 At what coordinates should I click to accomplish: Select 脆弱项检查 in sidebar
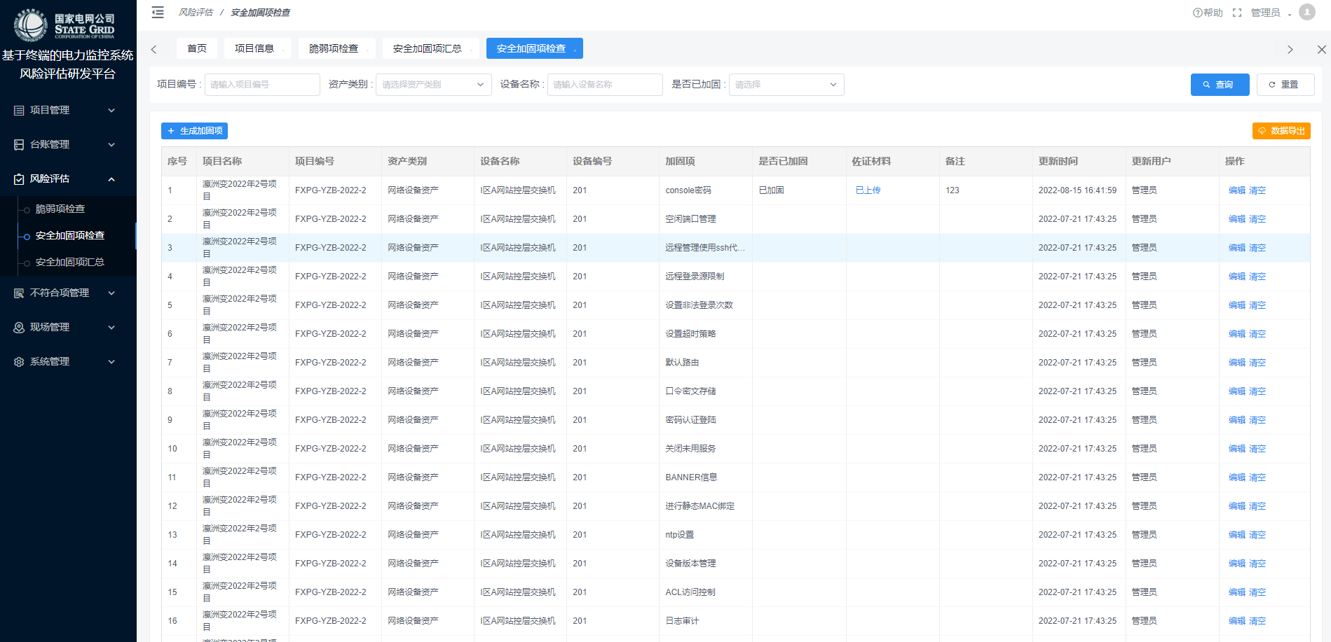(60, 209)
